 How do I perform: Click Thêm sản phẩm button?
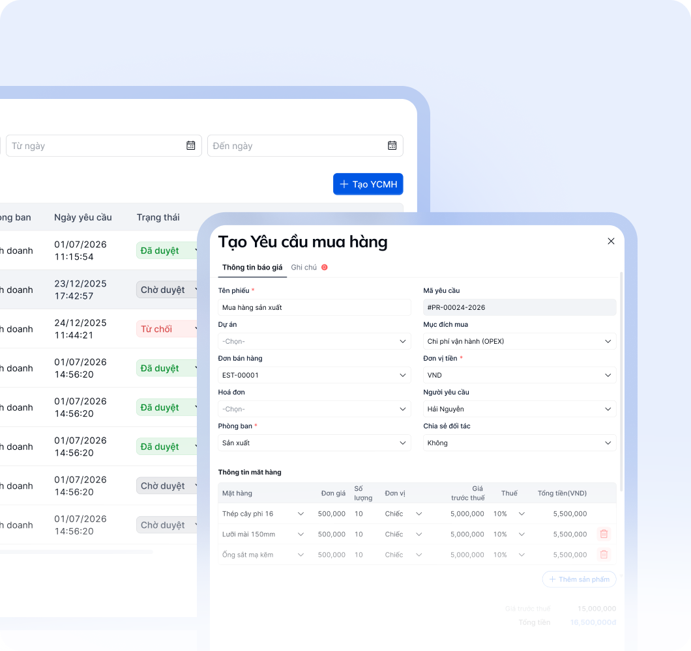[579, 579]
